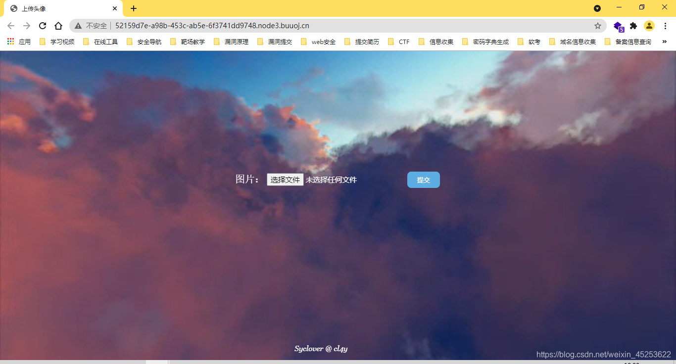Click the browser profile avatar icon

[649, 26]
